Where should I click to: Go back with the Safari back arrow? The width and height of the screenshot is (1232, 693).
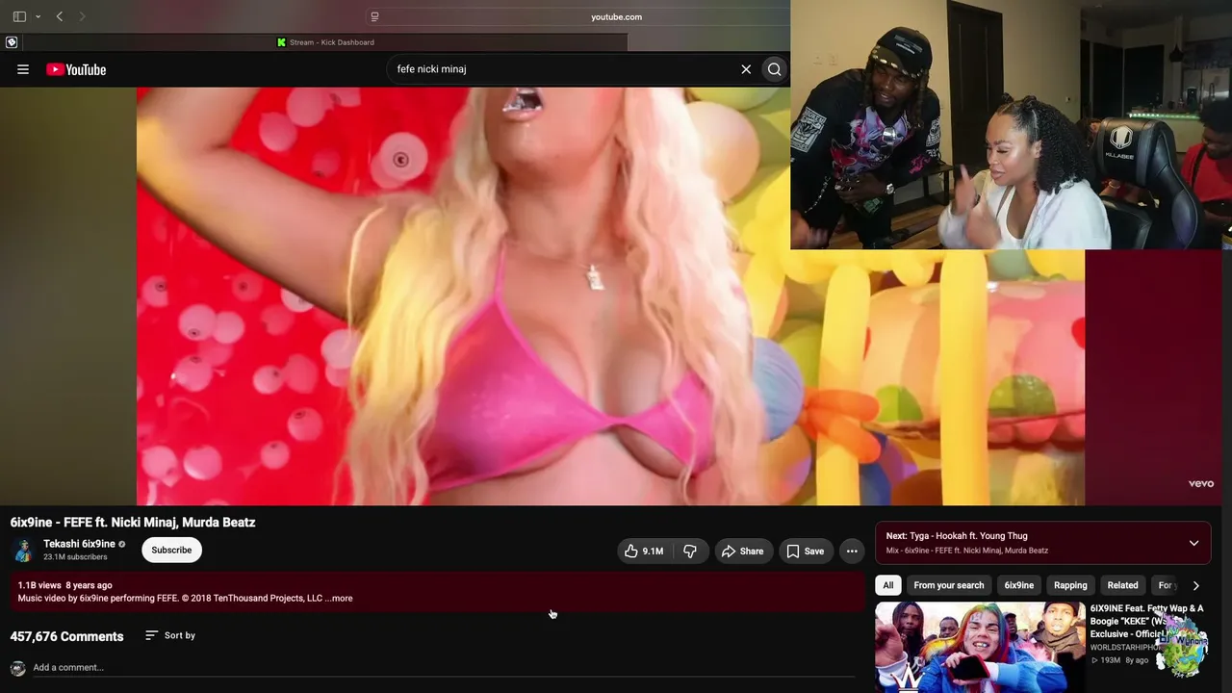(60, 16)
